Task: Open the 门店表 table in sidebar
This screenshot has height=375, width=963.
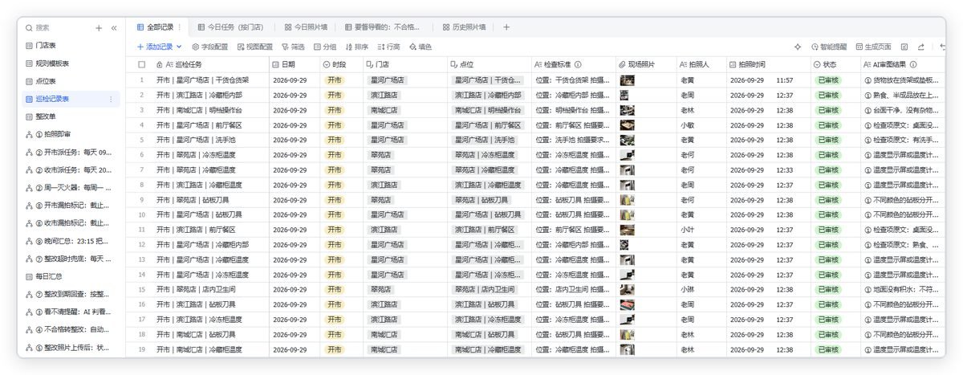Action: point(69,45)
